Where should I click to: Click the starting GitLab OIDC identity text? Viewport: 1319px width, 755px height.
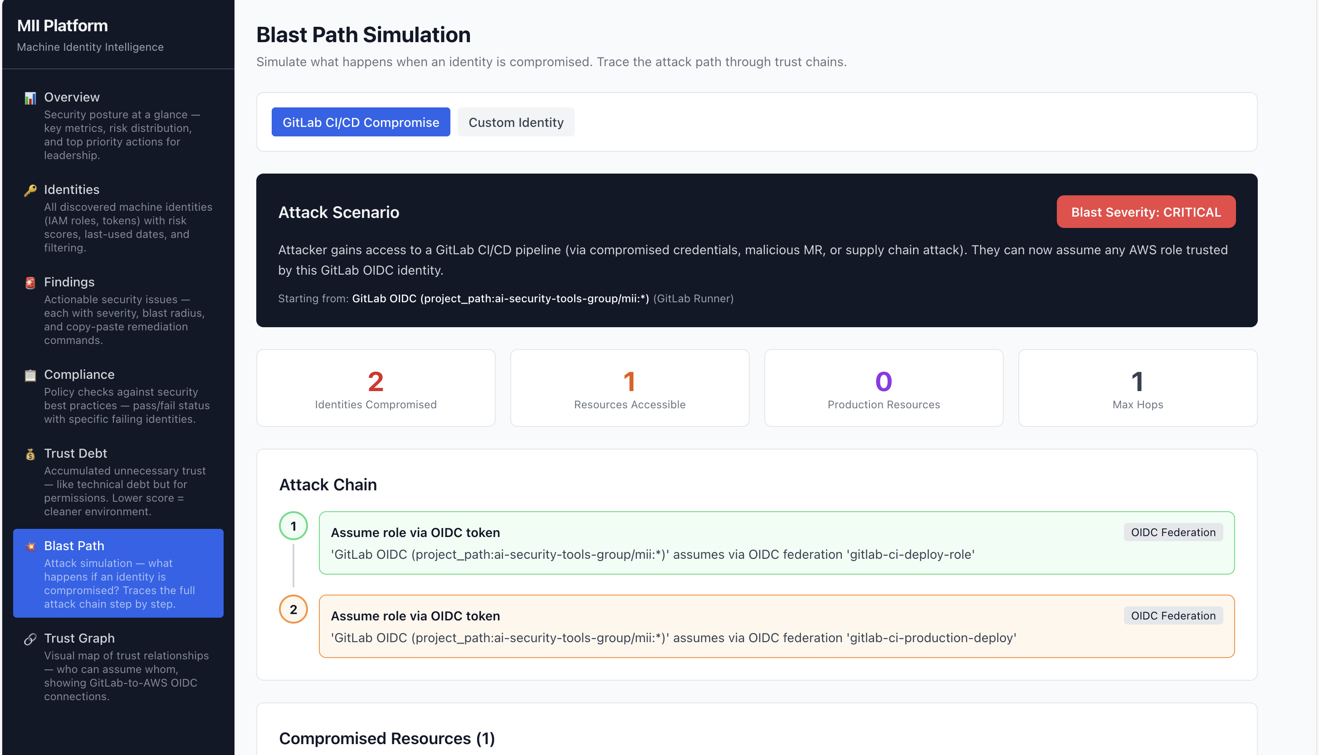point(500,299)
